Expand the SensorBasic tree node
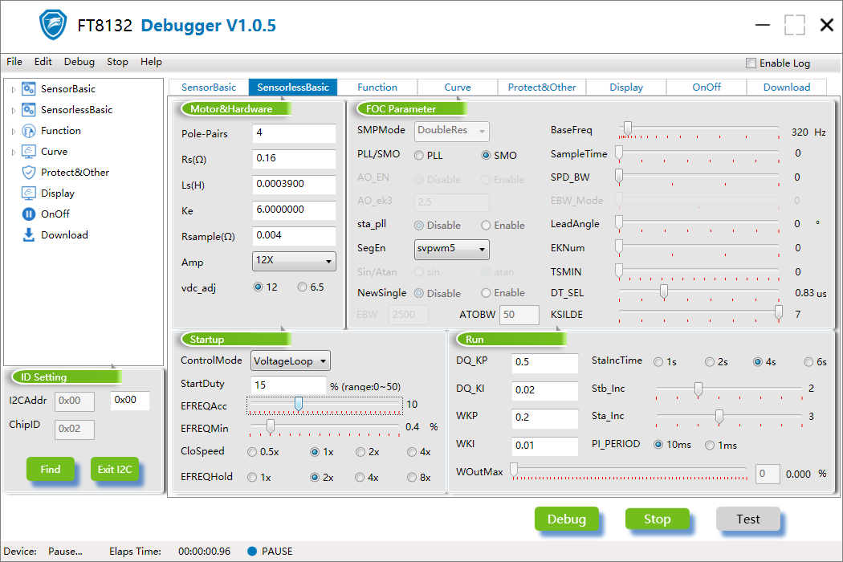Screen dimensions: 843x562 14,89
